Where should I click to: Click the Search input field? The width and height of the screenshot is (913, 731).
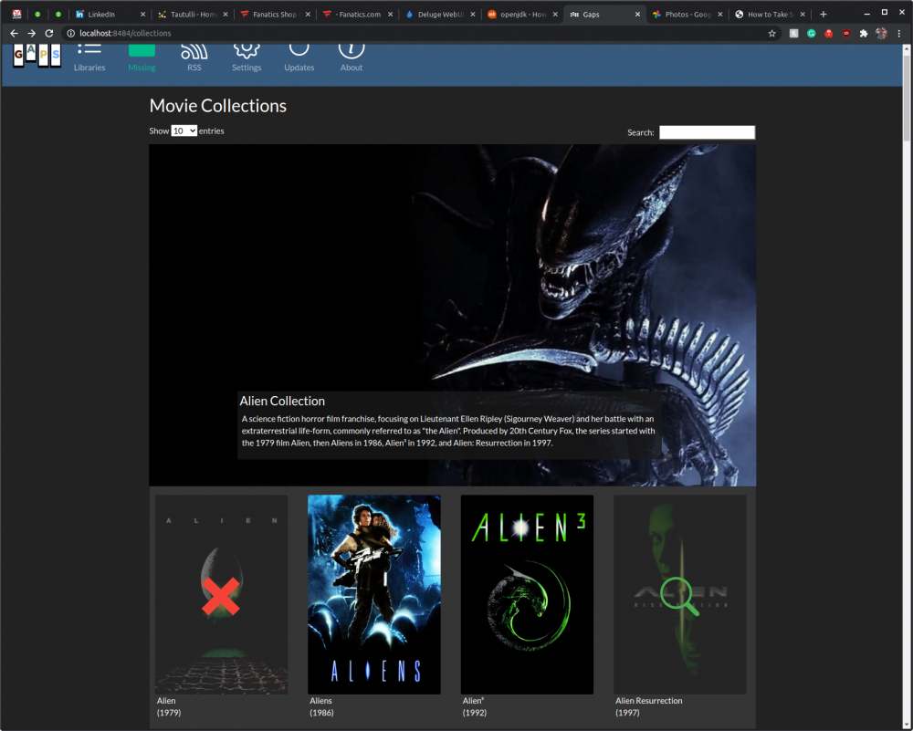point(707,132)
